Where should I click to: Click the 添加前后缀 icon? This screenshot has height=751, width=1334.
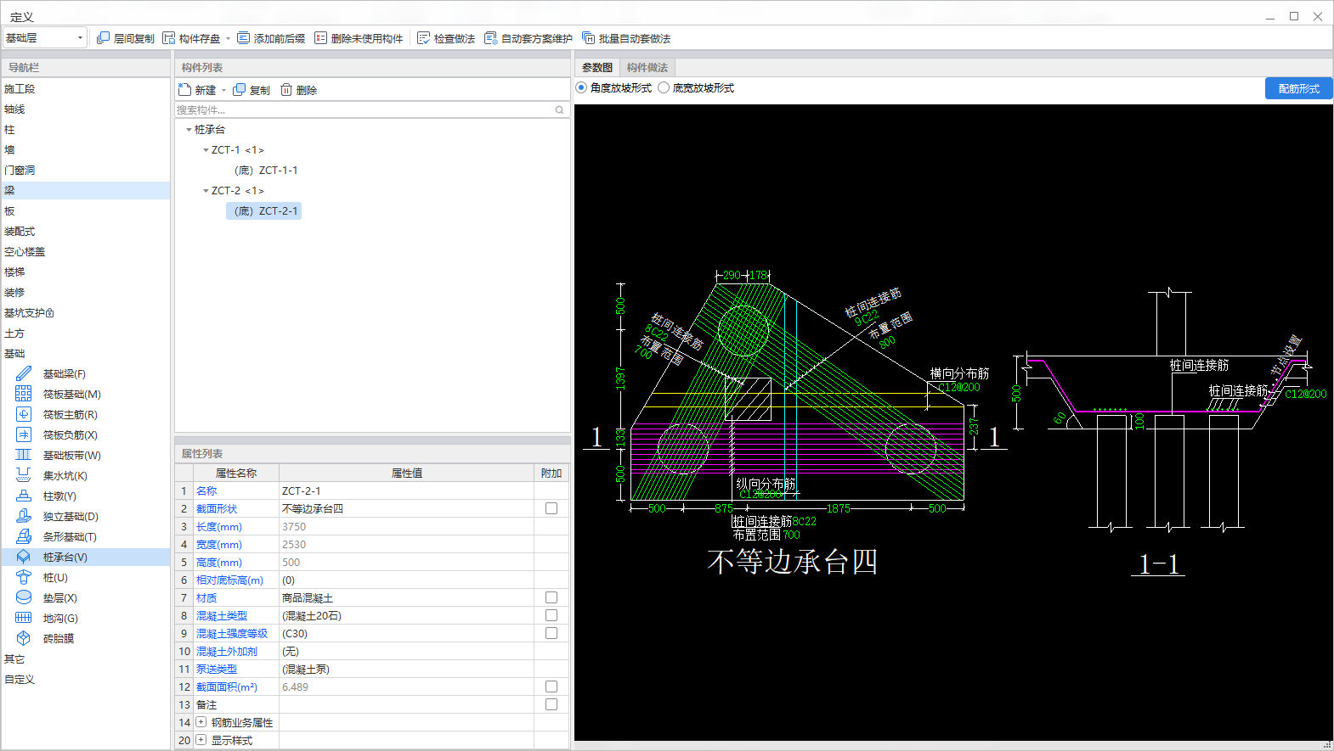243,38
